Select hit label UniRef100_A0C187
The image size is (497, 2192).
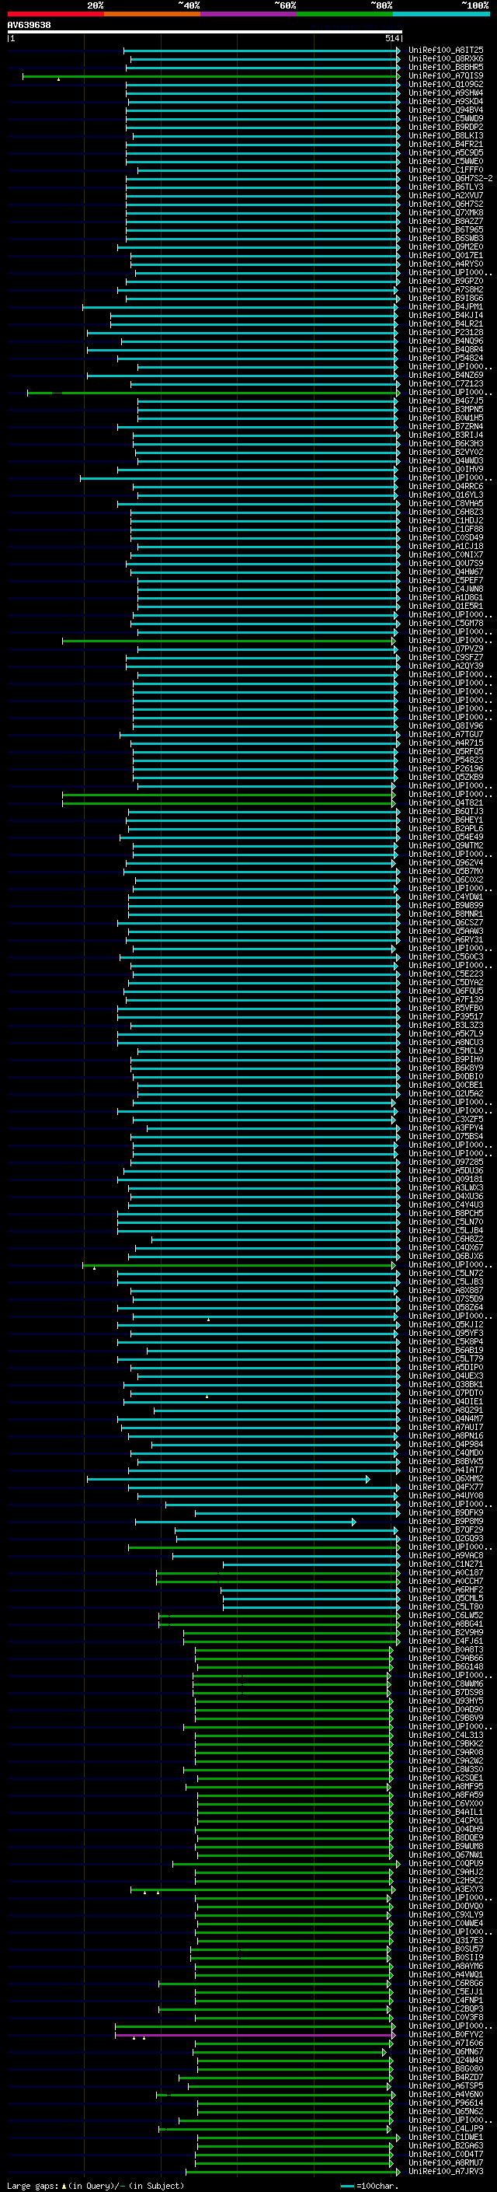(445, 1572)
